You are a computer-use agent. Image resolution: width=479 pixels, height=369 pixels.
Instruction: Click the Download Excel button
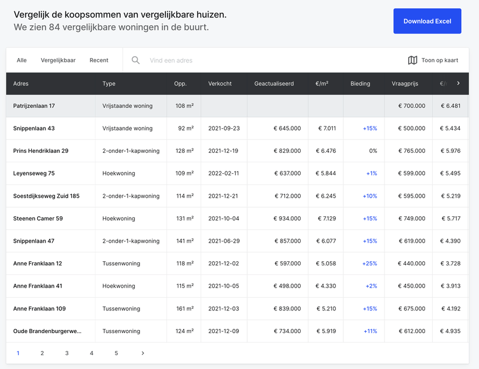427,20
